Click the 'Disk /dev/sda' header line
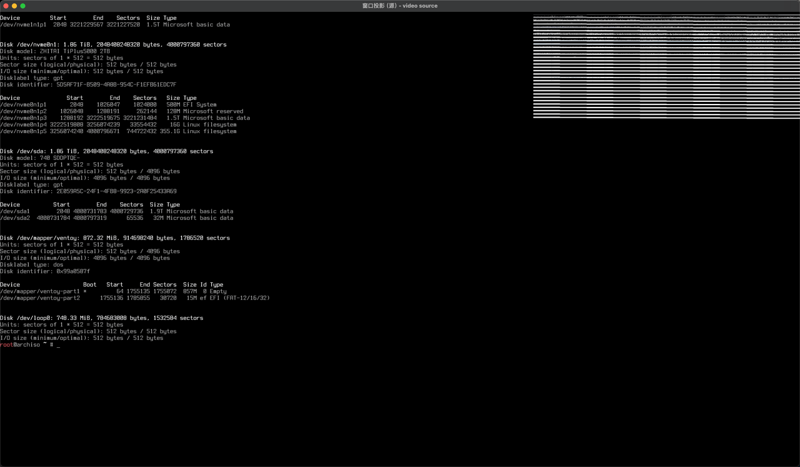 (x=106, y=152)
